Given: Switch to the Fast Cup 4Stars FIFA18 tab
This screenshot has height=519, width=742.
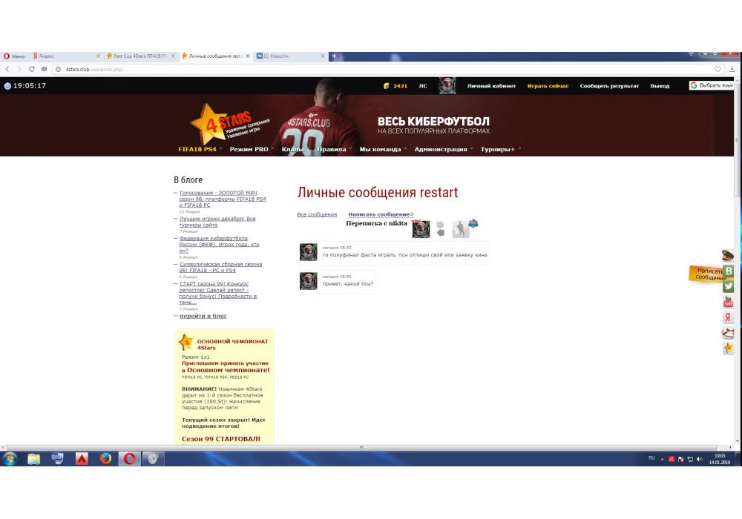Looking at the screenshot, I should pyautogui.click(x=139, y=56).
